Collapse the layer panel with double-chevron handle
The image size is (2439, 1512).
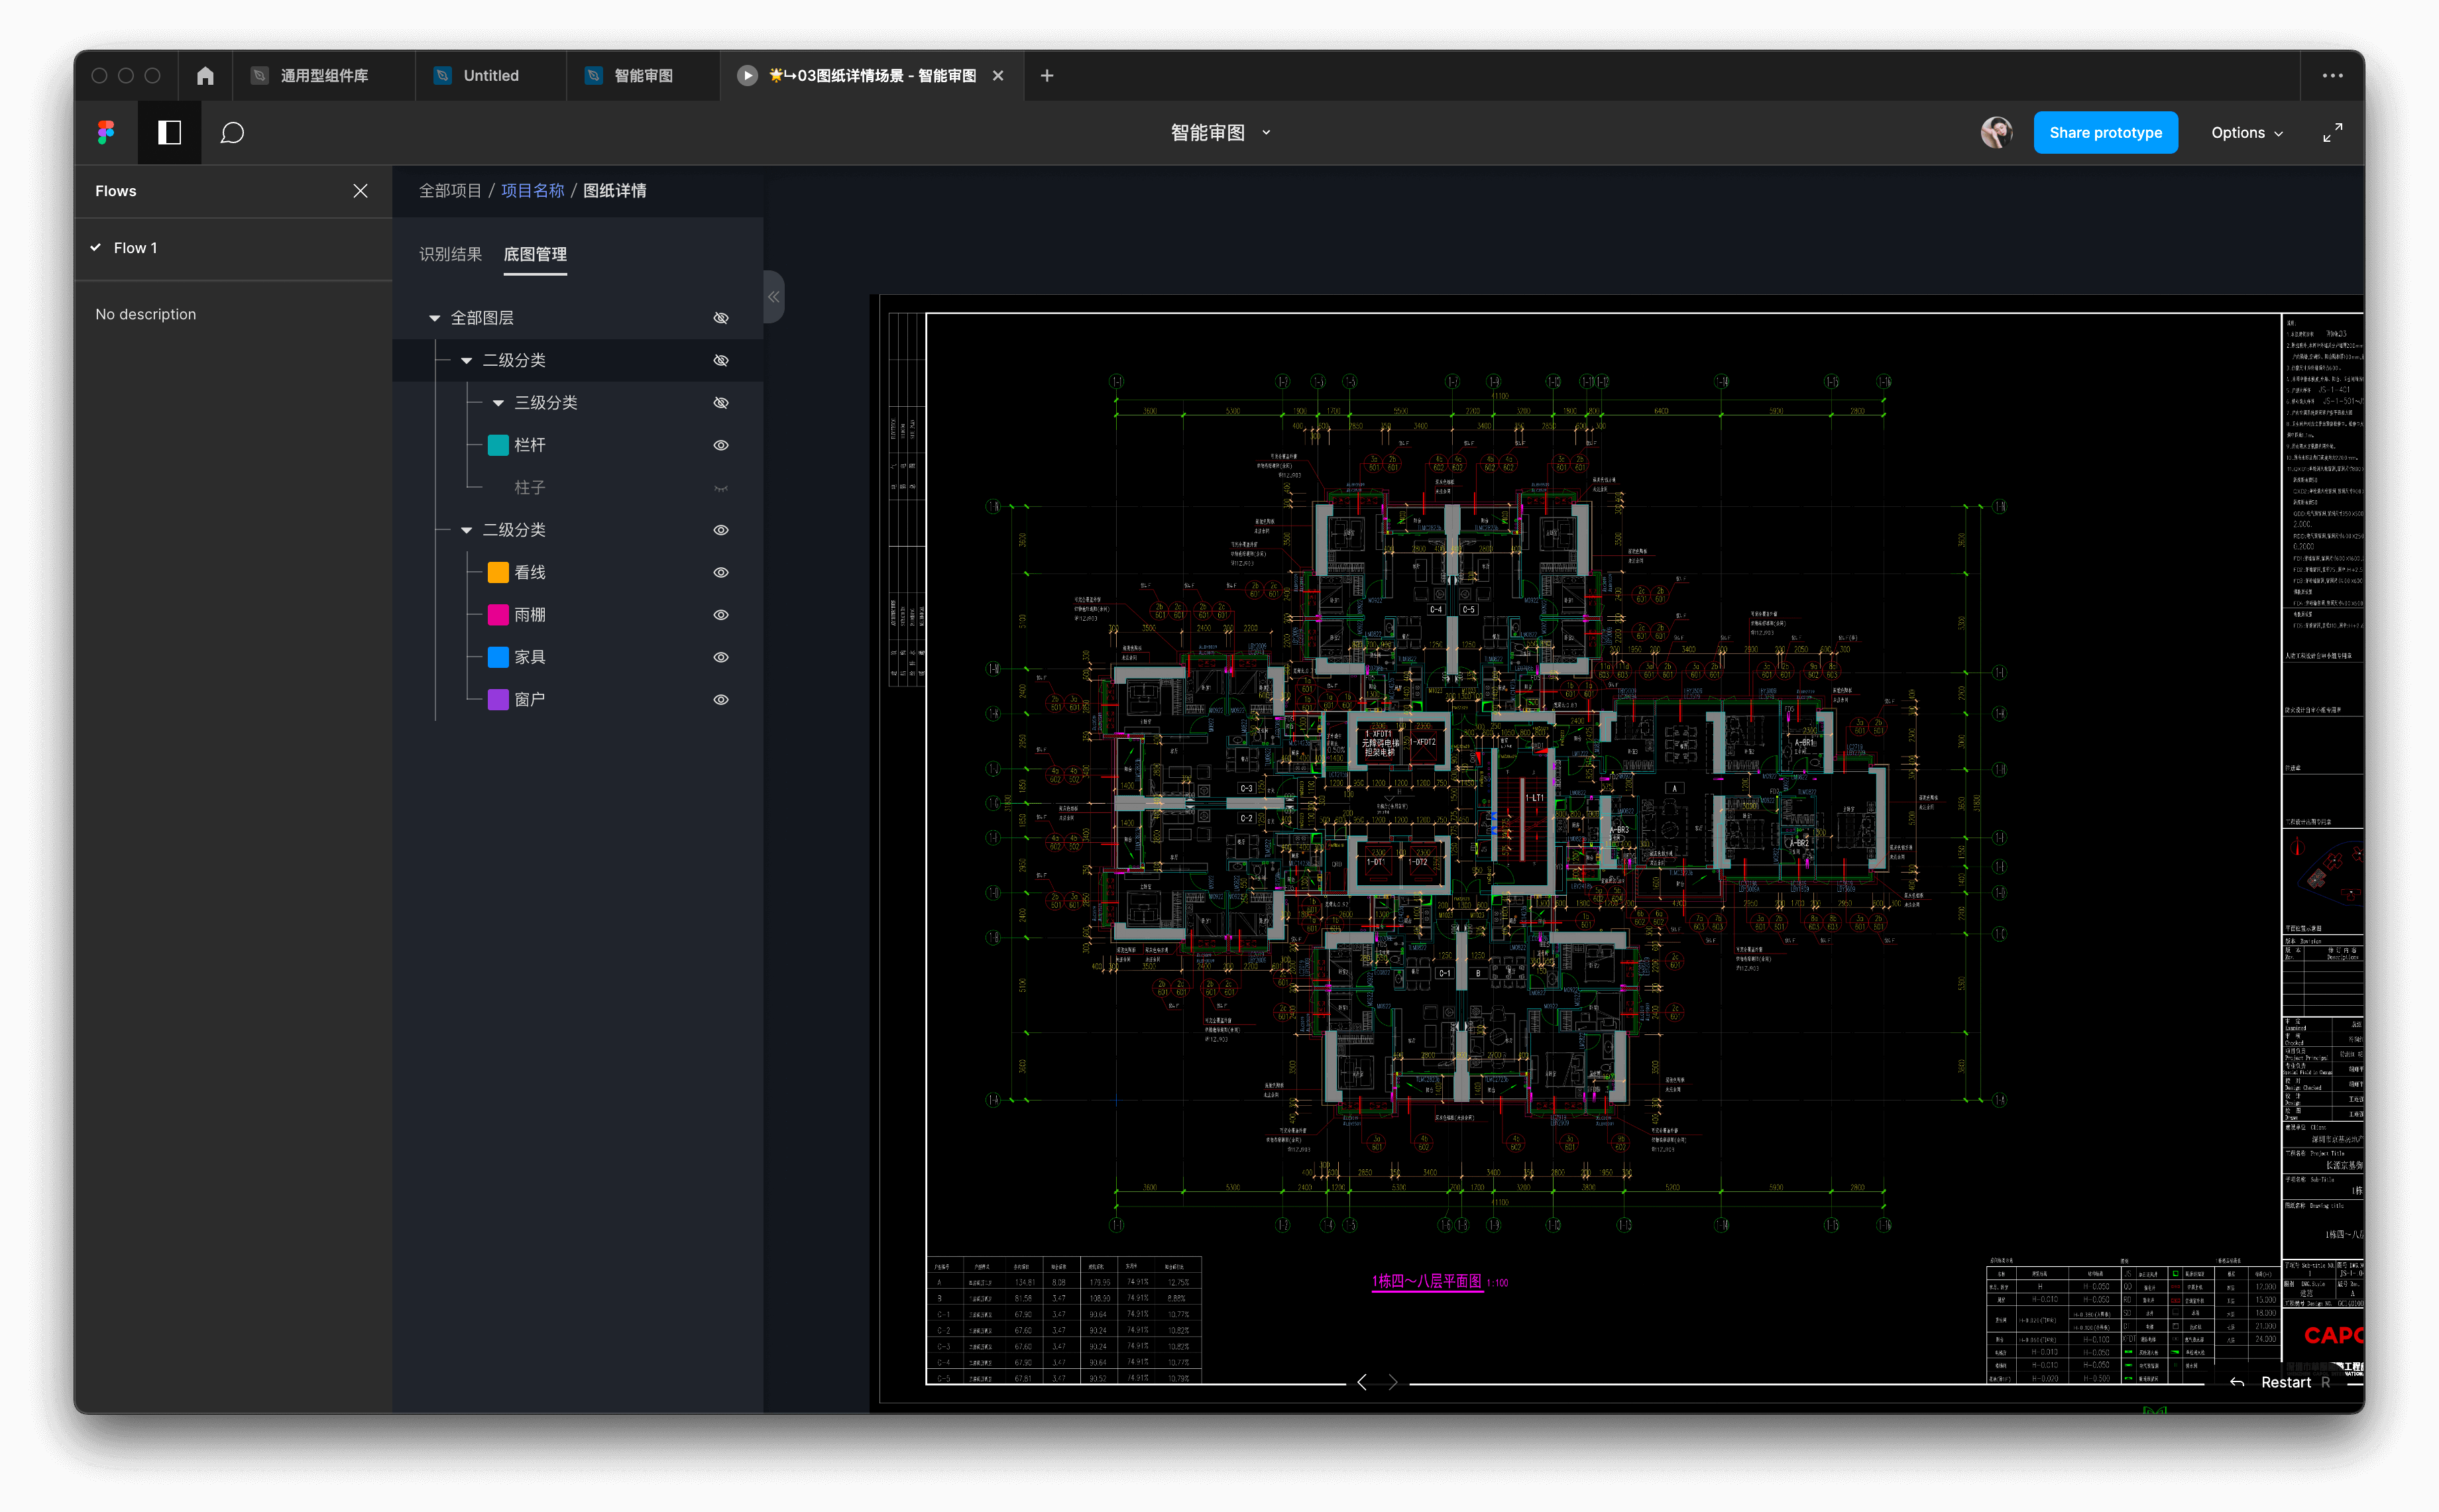click(773, 297)
